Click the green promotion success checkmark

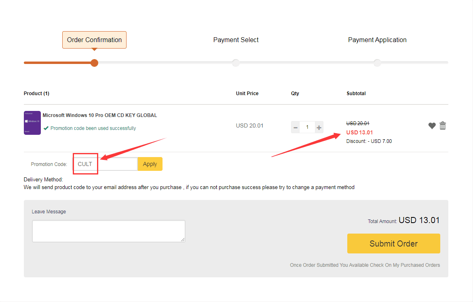tap(46, 128)
